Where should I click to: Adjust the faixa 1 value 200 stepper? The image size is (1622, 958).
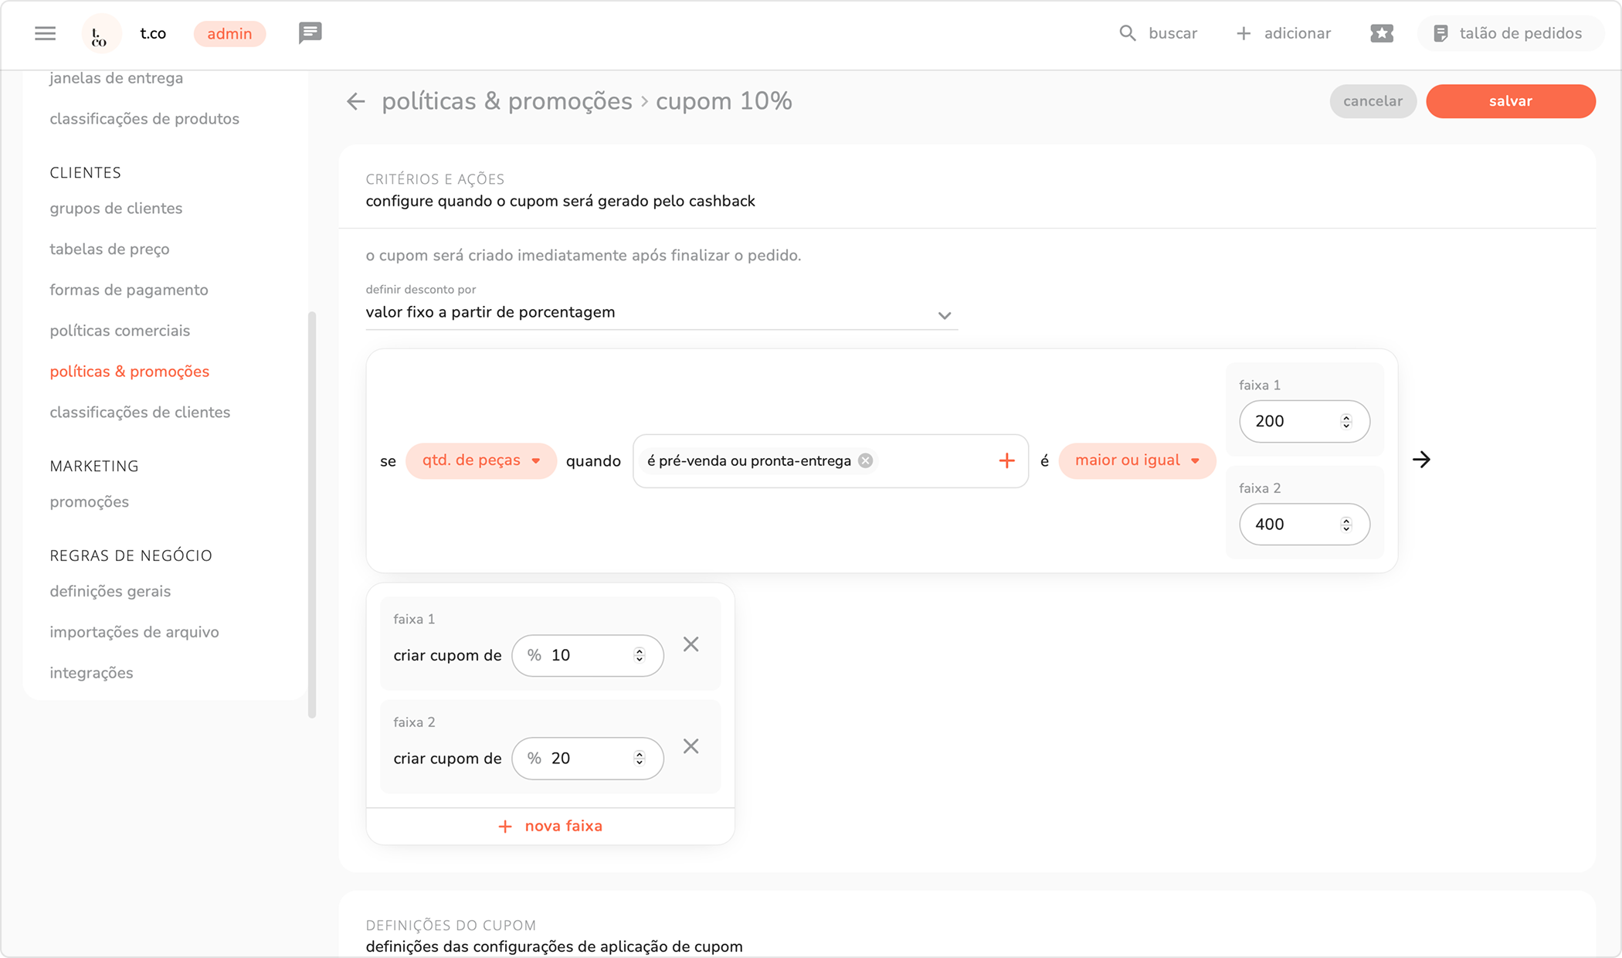pos(1346,421)
